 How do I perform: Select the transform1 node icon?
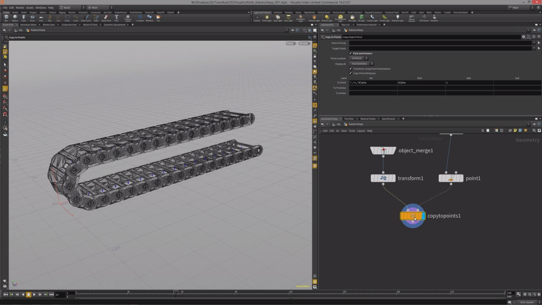coord(383,178)
